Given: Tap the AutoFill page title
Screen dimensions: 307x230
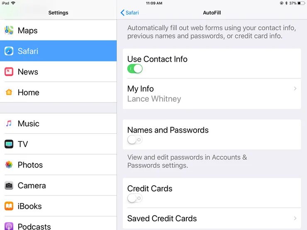Looking at the screenshot, I should [212, 13].
